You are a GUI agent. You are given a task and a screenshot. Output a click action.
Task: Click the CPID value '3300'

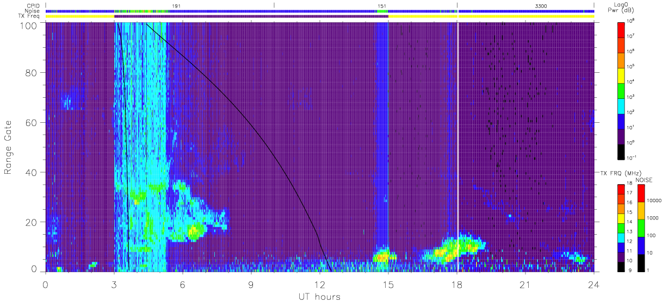(x=541, y=5)
